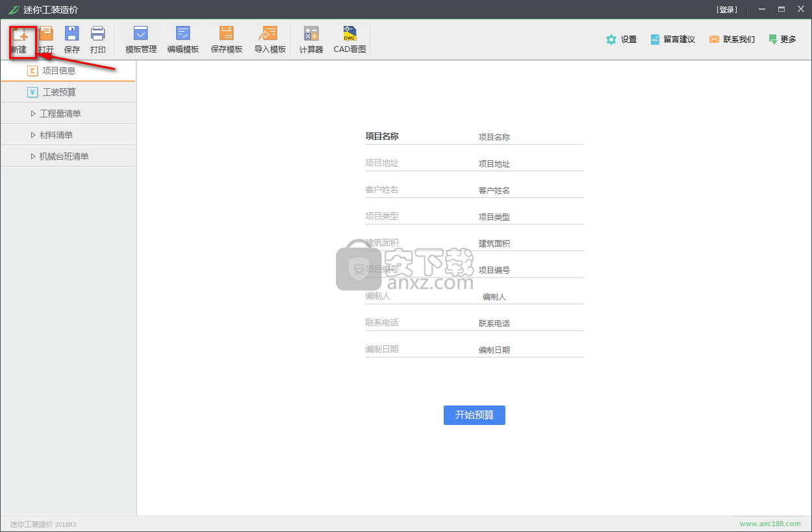Screen dimensions: 812x532
Task: Choose the 导入模板 import template icon
Action: [270, 40]
